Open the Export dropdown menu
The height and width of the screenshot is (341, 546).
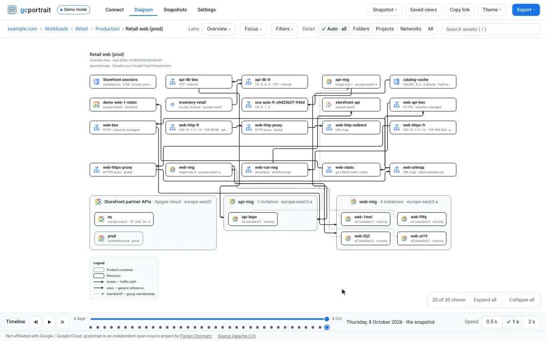coord(526,10)
